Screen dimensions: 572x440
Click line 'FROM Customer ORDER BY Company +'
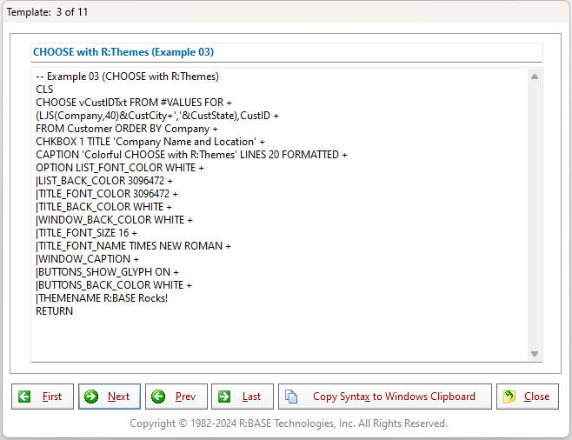[127, 129]
